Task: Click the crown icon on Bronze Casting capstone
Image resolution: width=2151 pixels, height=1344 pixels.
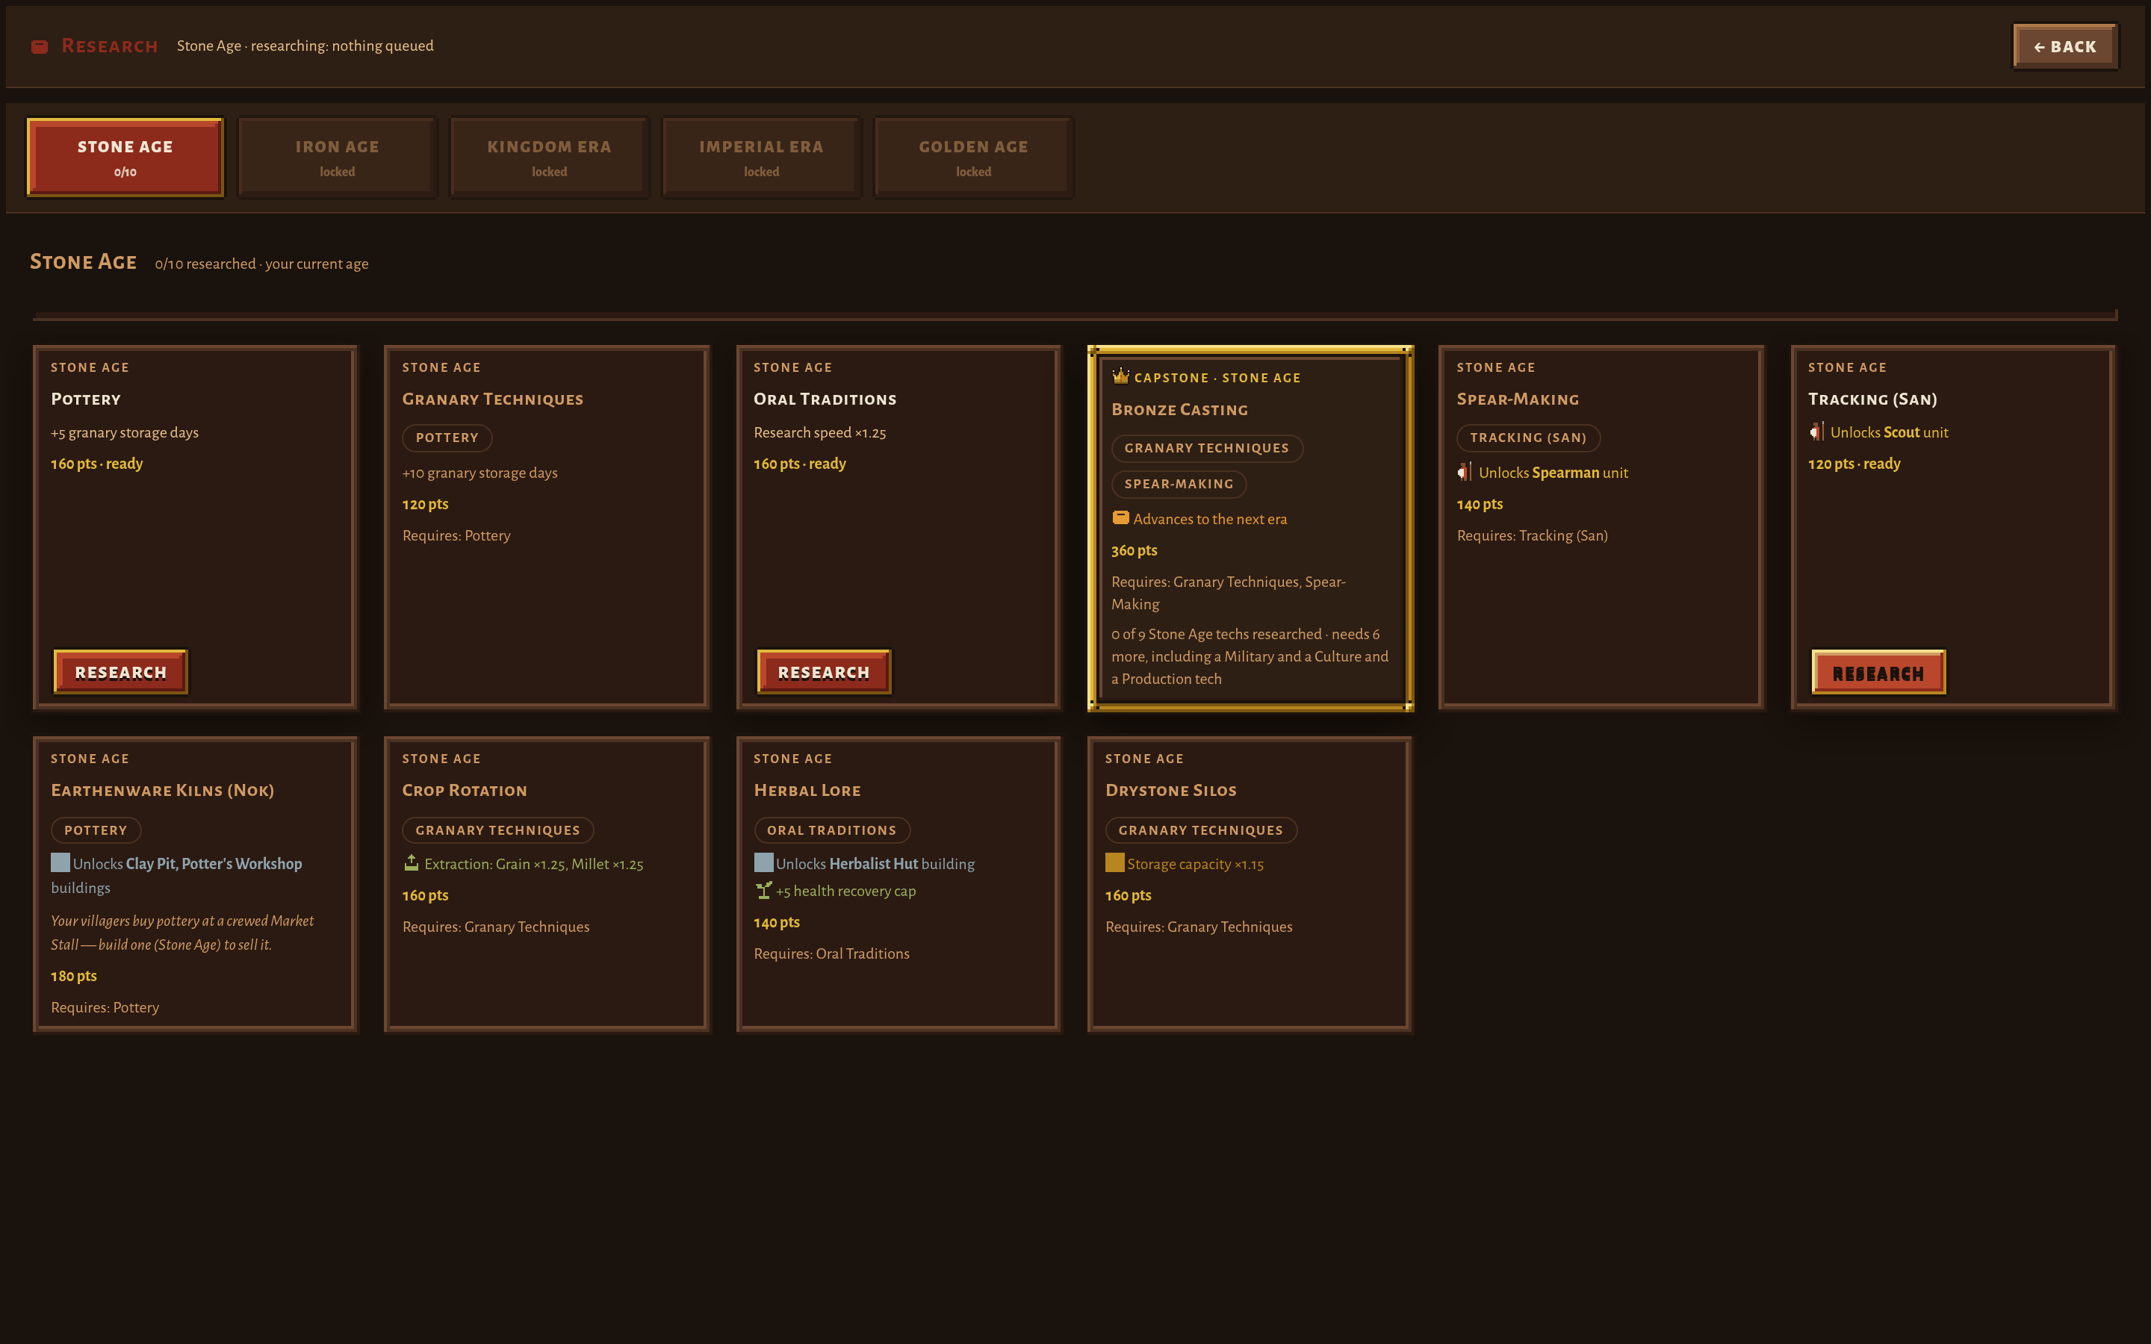Action: [x=1120, y=376]
